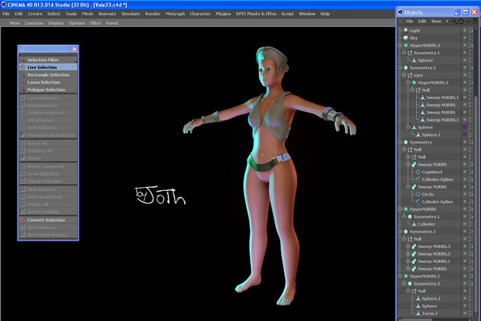Click the Symmetry.2 object icon
Viewport: 481px width, 321px height.
pyautogui.click(x=406, y=68)
